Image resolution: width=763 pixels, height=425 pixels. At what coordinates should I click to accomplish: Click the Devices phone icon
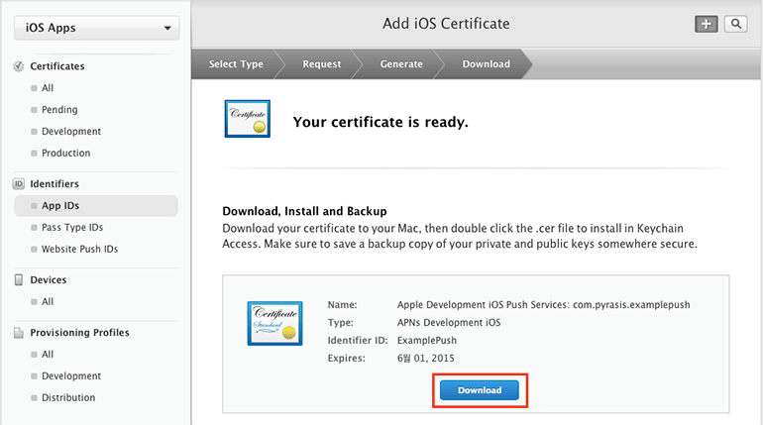tap(18, 280)
